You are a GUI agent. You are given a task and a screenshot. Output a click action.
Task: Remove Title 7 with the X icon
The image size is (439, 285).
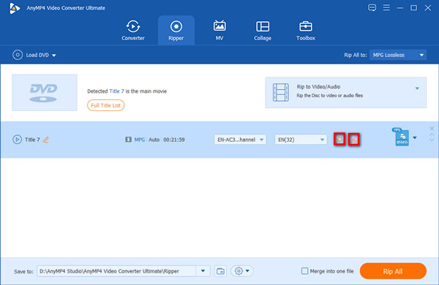point(432,129)
